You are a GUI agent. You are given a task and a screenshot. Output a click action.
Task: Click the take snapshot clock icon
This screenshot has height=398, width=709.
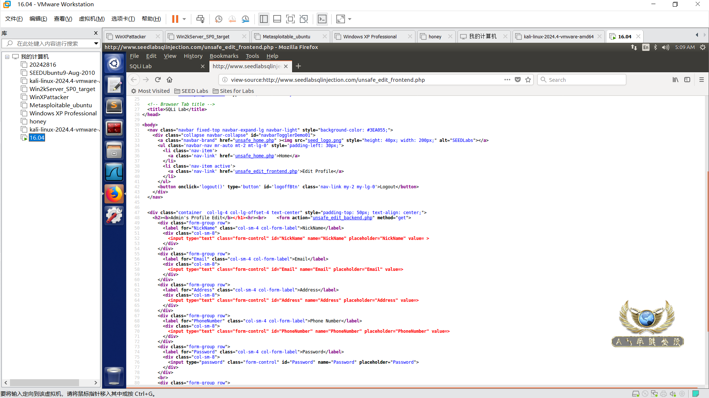(x=218, y=19)
